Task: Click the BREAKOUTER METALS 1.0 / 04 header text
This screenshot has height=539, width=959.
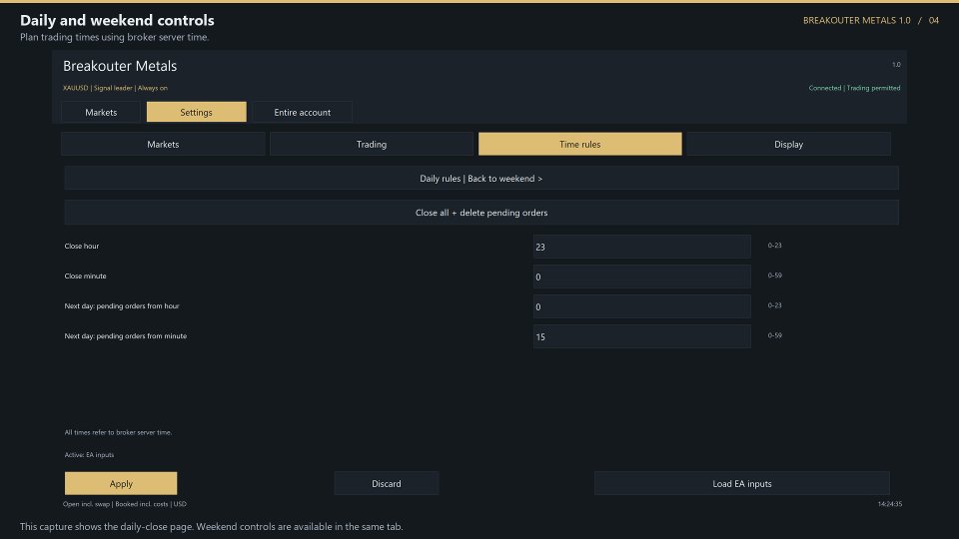Action: 871,20
